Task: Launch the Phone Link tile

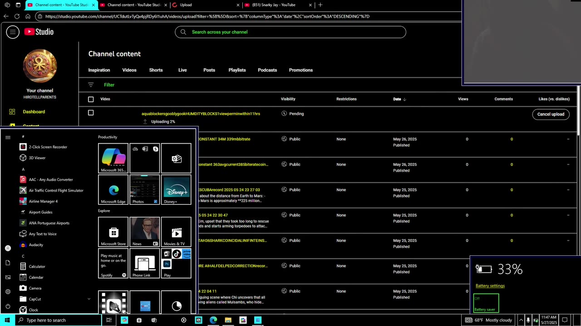Action: (x=145, y=264)
